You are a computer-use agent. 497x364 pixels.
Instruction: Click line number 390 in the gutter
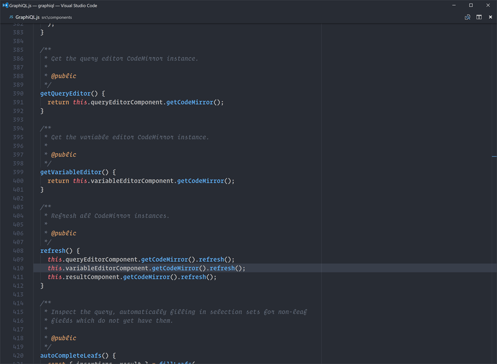pos(18,94)
